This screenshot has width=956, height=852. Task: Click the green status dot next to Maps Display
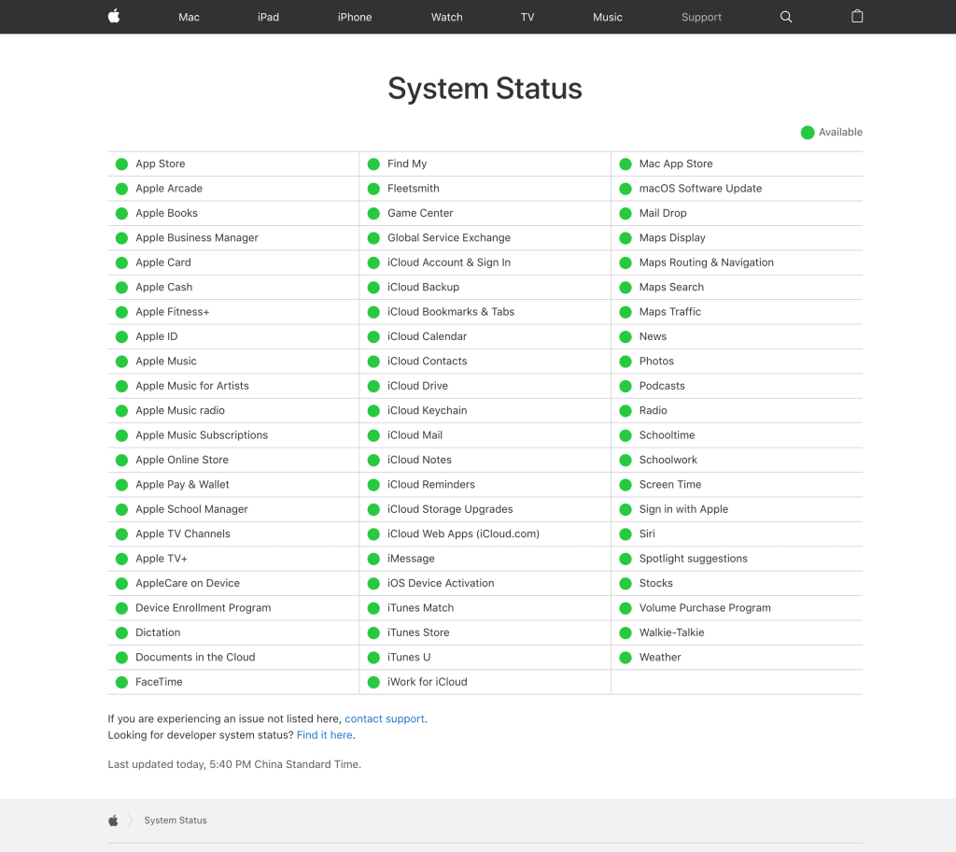(x=624, y=237)
